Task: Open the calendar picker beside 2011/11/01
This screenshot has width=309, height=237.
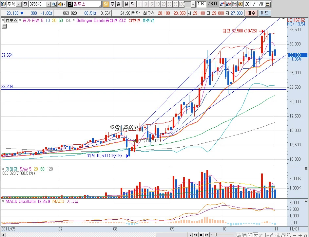Action: [x=268, y=4]
